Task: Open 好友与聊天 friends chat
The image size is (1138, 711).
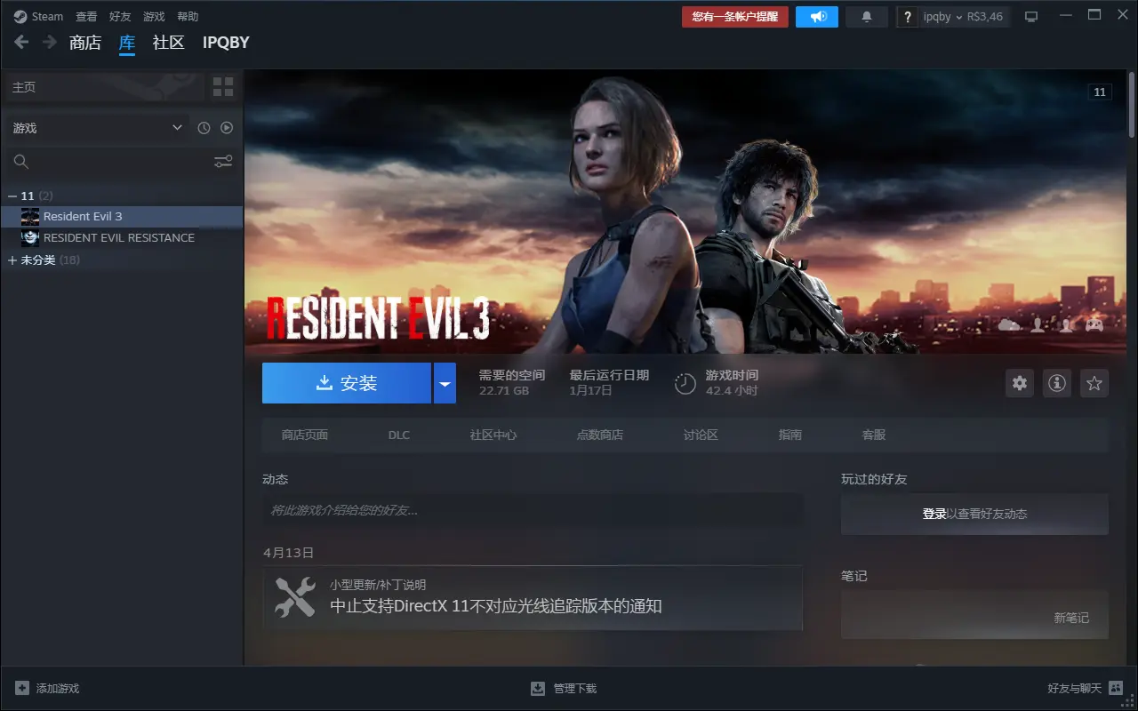Action: coord(1085,689)
